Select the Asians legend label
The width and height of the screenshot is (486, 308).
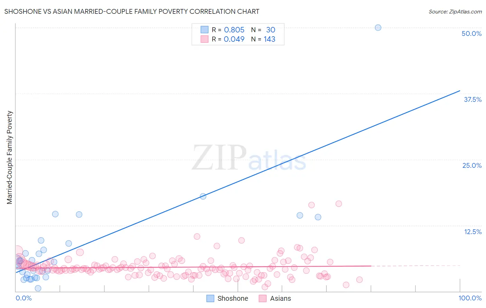[x=280, y=298]
